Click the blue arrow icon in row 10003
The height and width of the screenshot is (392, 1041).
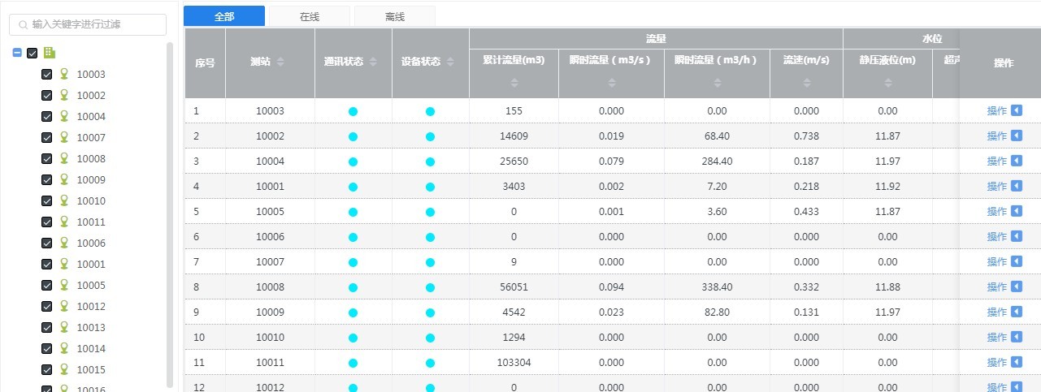[x=1016, y=111]
